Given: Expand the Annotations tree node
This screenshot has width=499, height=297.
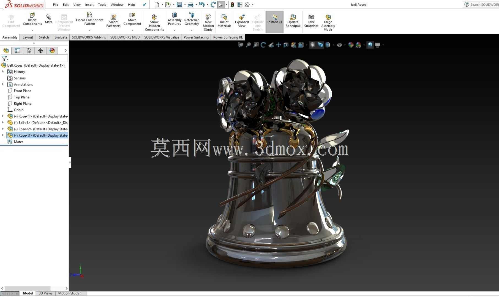Looking at the screenshot, I should click(x=3, y=84).
